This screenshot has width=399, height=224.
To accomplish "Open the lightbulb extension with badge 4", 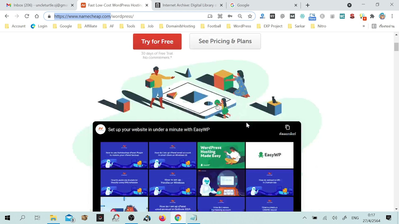I will [363, 16].
